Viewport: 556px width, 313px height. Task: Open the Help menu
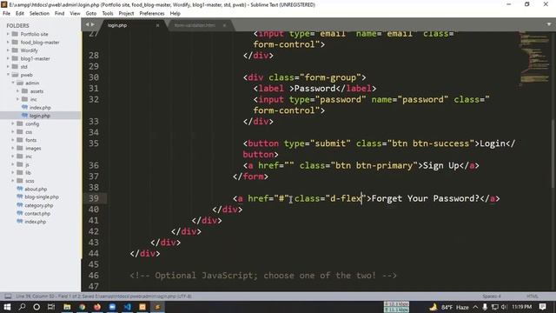pos(175,14)
